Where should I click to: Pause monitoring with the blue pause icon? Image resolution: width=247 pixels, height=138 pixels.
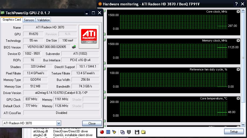[x=108, y=132]
